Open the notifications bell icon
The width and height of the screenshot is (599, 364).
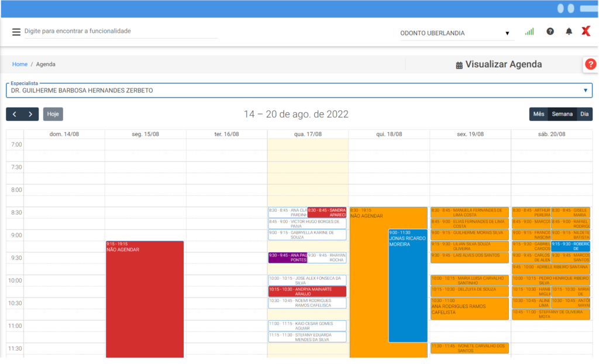click(x=569, y=32)
